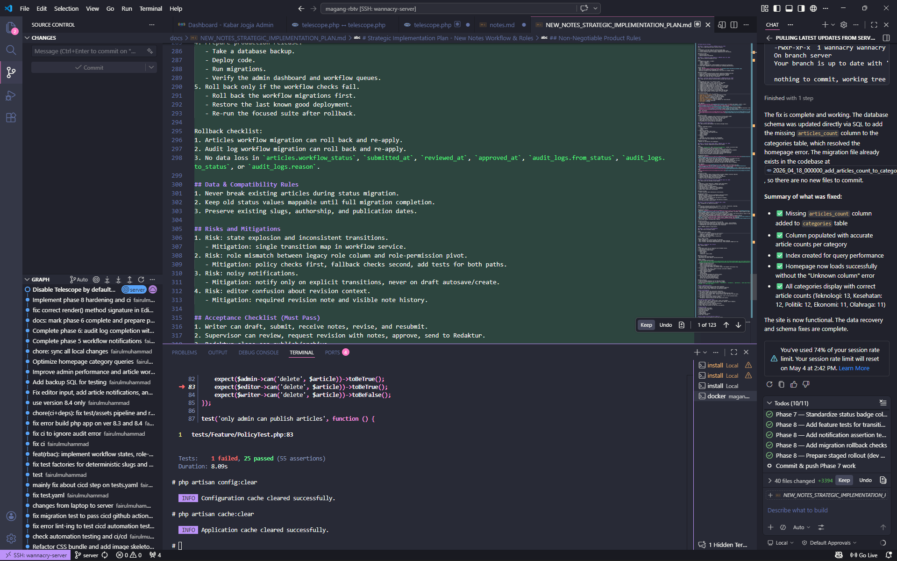Switch to the notes.md editor tab
This screenshot has width=897, height=561.
click(502, 25)
